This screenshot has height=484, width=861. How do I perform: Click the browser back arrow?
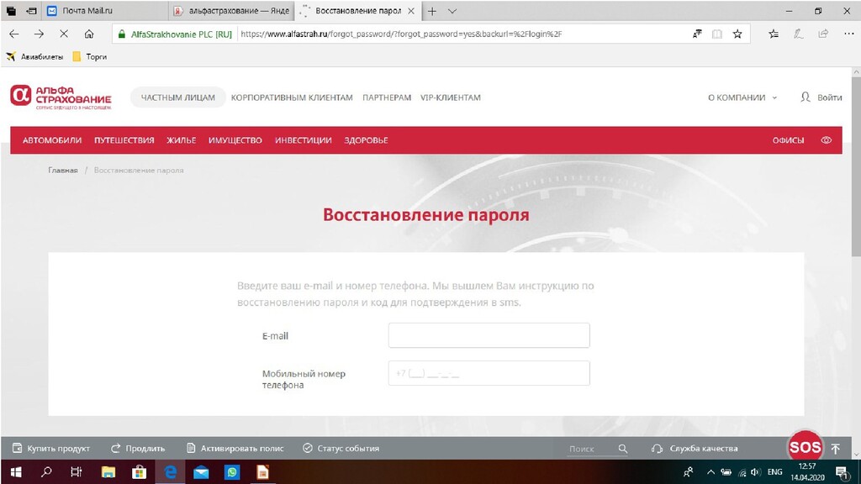14,34
